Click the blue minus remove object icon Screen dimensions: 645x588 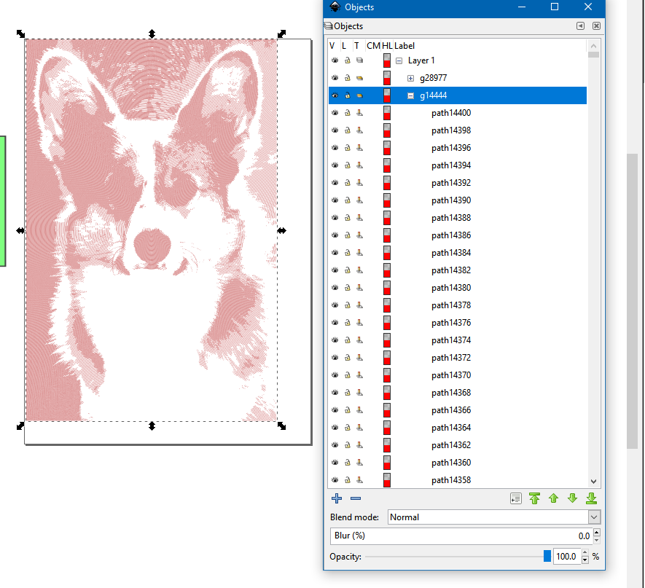(356, 498)
